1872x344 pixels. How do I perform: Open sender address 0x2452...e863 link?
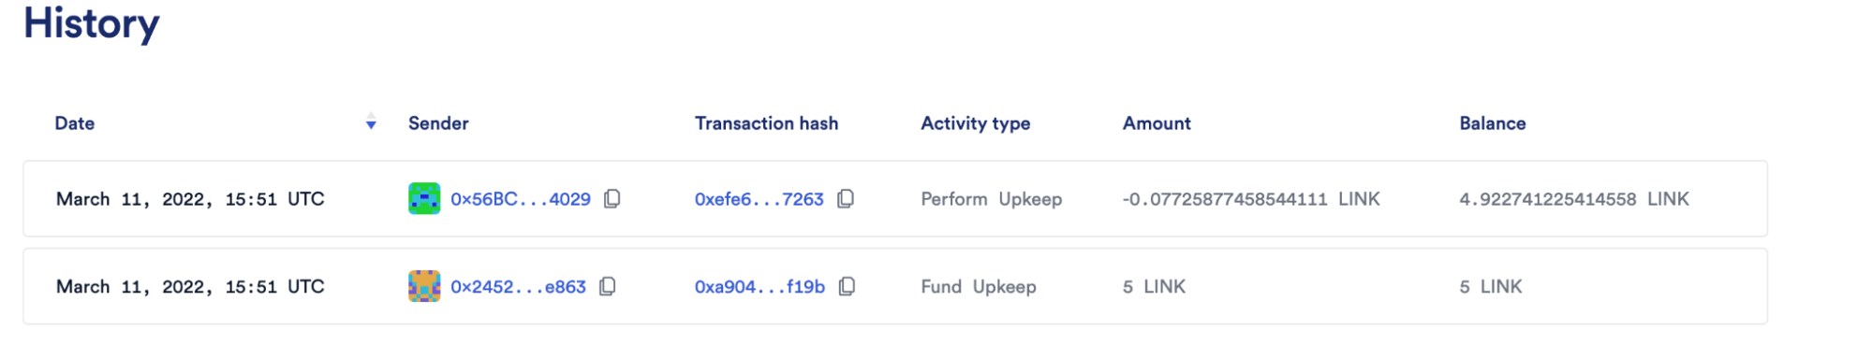coord(518,287)
